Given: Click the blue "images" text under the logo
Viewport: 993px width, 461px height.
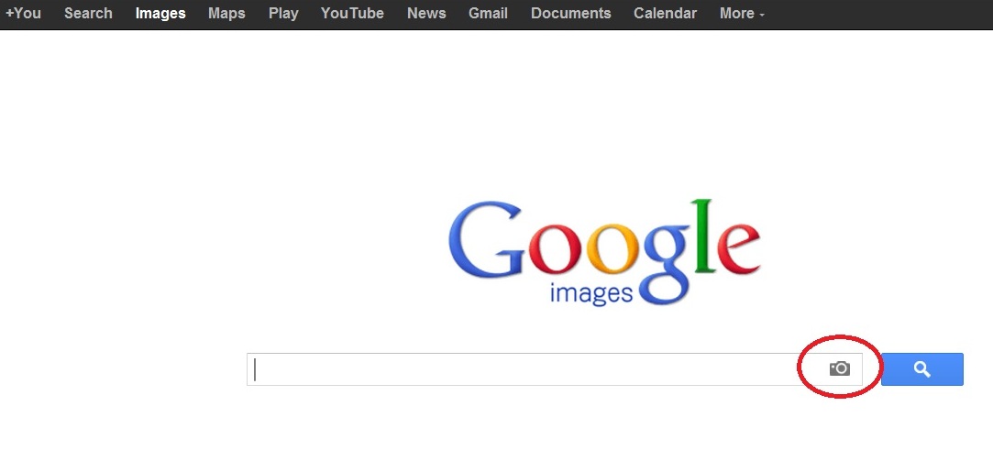Looking at the screenshot, I should 591,293.
